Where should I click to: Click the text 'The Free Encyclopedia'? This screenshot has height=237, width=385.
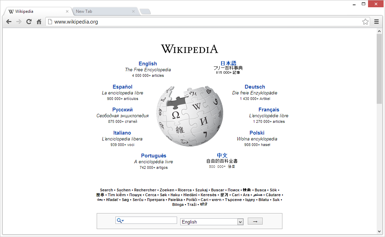click(148, 70)
